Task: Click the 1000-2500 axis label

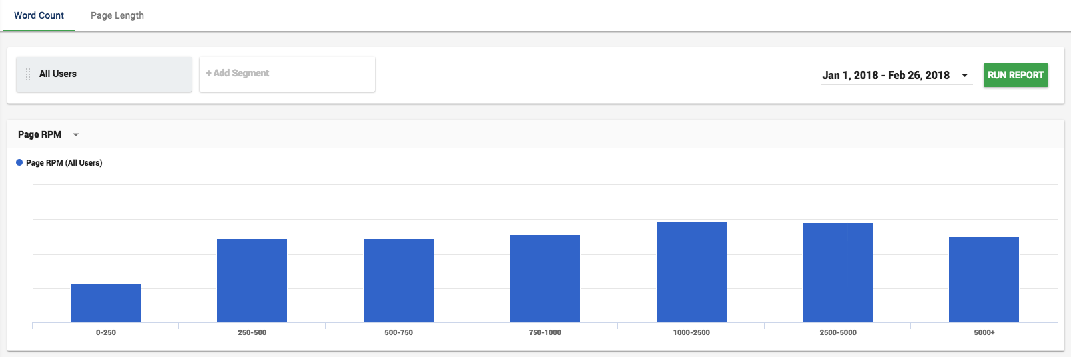Action: point(691,332)
